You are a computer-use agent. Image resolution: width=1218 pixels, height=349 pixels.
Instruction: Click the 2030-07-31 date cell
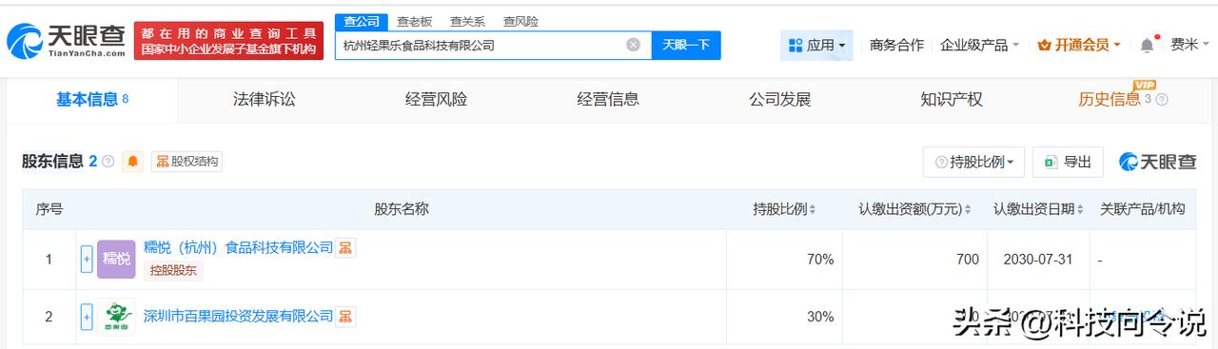pyautogui.click(x=1039, y=259)
